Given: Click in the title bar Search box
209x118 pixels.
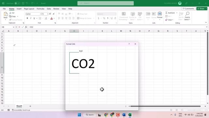Looking at the screenshot, I should [x=105, y=3].
